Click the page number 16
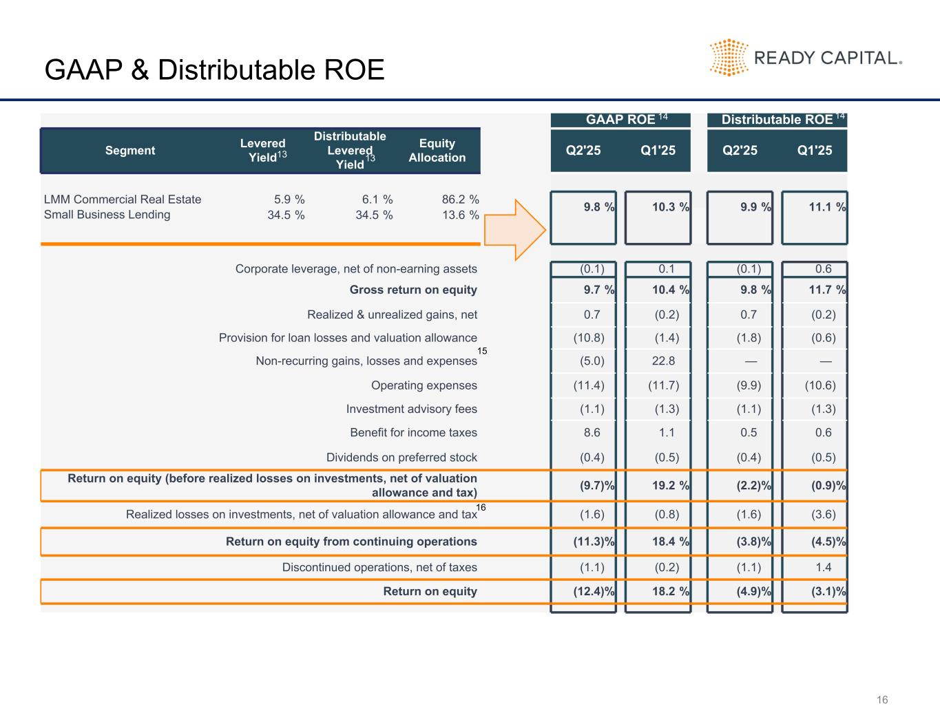 pyautogui.click(x=882, y=700)
